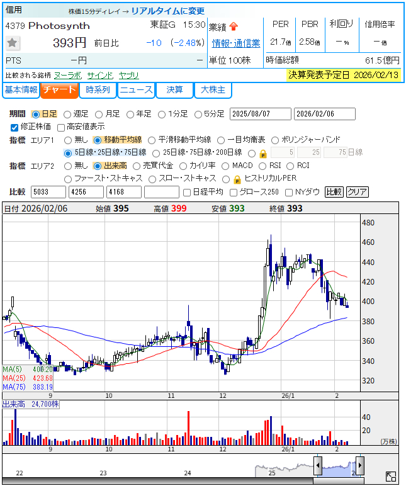This screenshot has width=406, height=486.
Task: Click the start date field 2025/08/07
Action: point(261,114)
